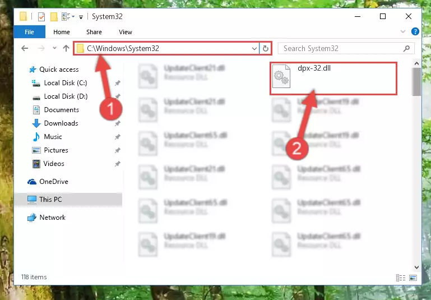Click the address bar path C:\Windows\System32
This screenshot has width=431, height=300.
pos(123,48)
